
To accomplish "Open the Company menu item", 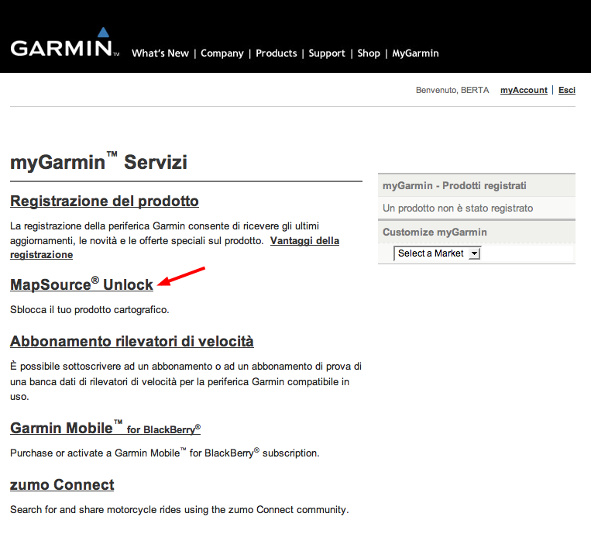I will [x=222, y=53].
